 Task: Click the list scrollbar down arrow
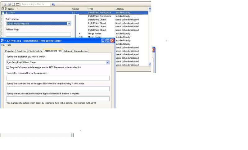(x=150, y=64)
